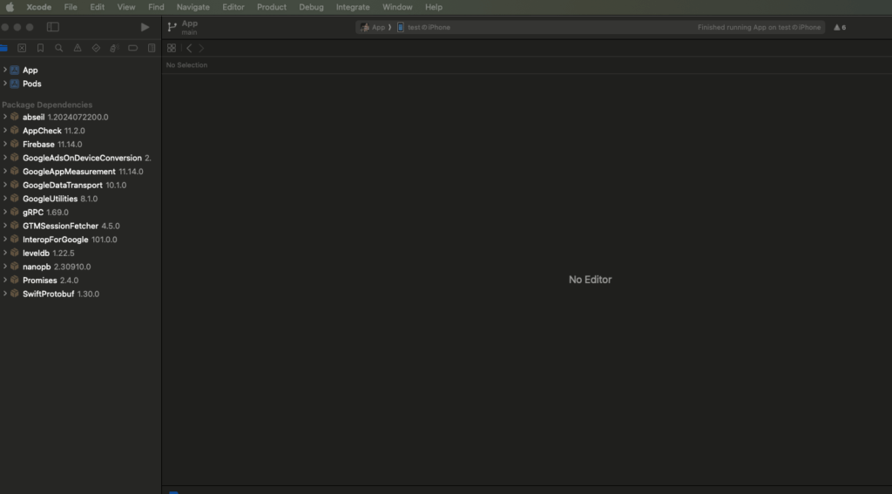This screenshot has width=892, height=494.
Task: Choose the test iPhone run destination
Action: [424, 27]
